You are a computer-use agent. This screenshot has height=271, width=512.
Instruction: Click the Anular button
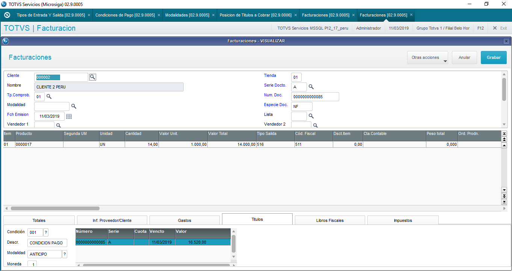click(464, 57)
